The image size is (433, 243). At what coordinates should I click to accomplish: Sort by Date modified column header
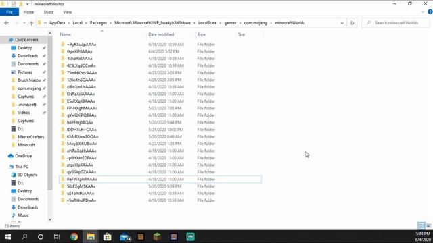click(161, 34)
